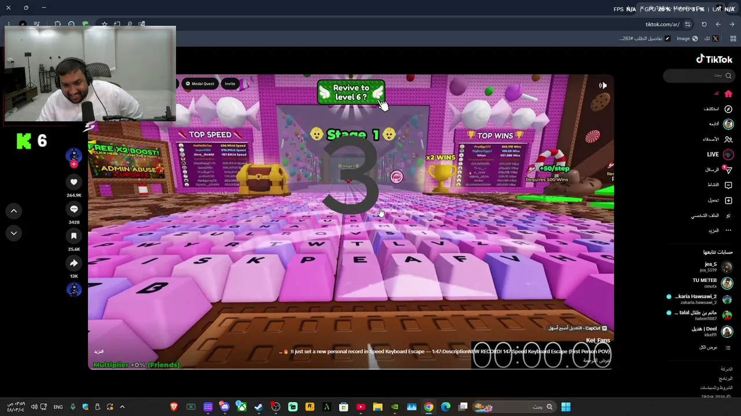Open the Xbox app from the taskbar
741x416 pixels.
tap(242, 407)
